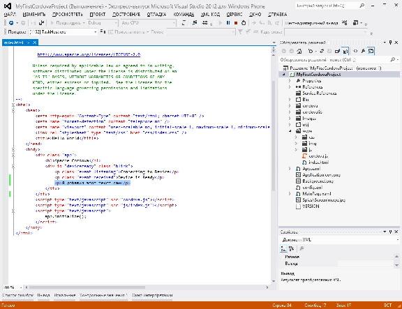Open the ФАЙЛ menu

pyautogui.click(x=10, y=15)
